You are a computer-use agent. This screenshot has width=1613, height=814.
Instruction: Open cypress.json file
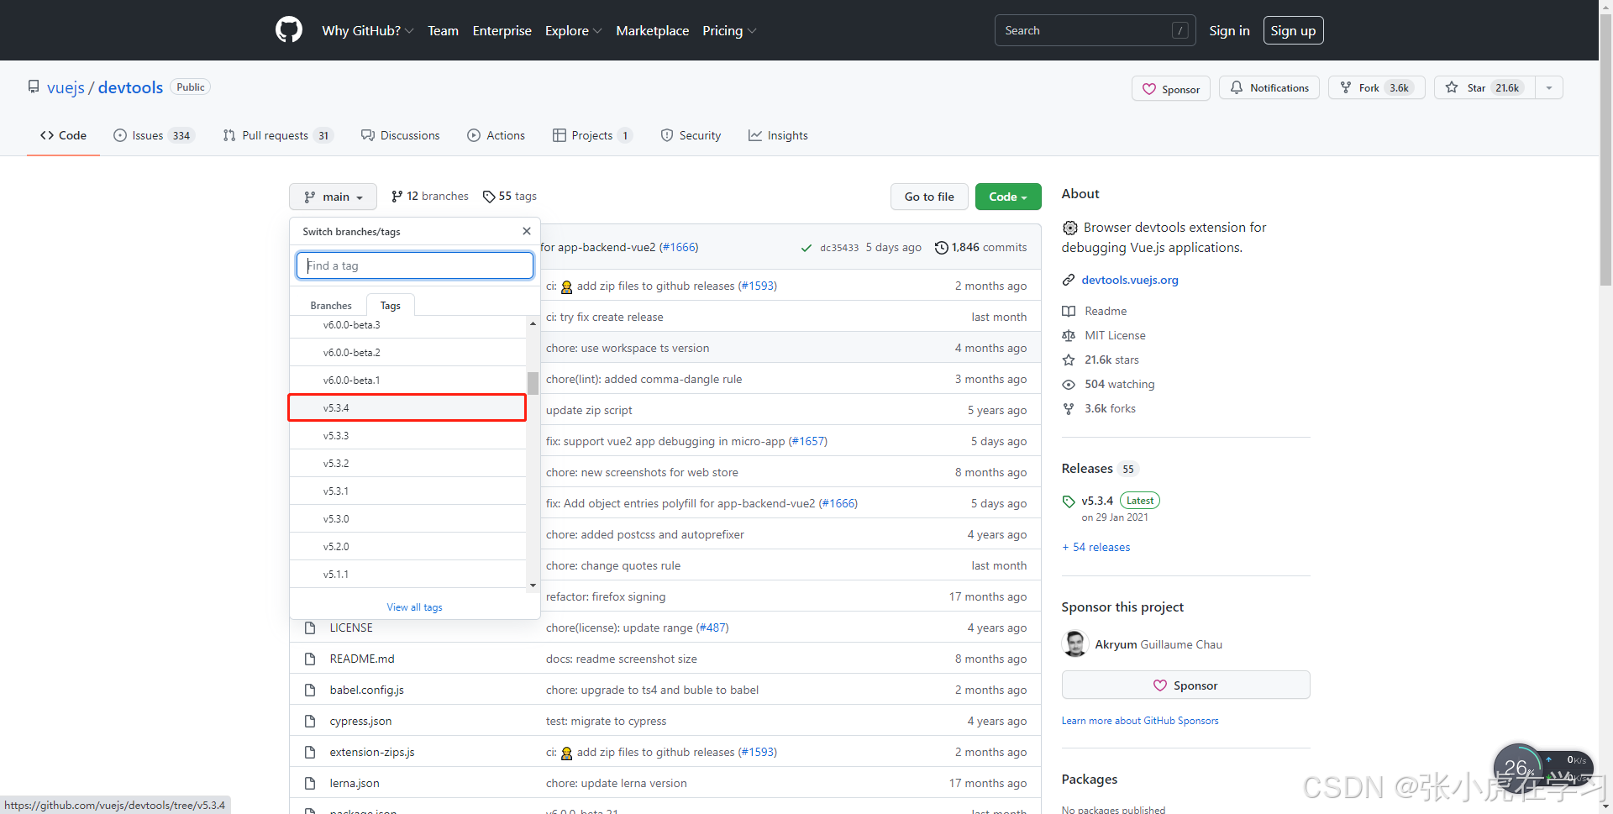360,721
